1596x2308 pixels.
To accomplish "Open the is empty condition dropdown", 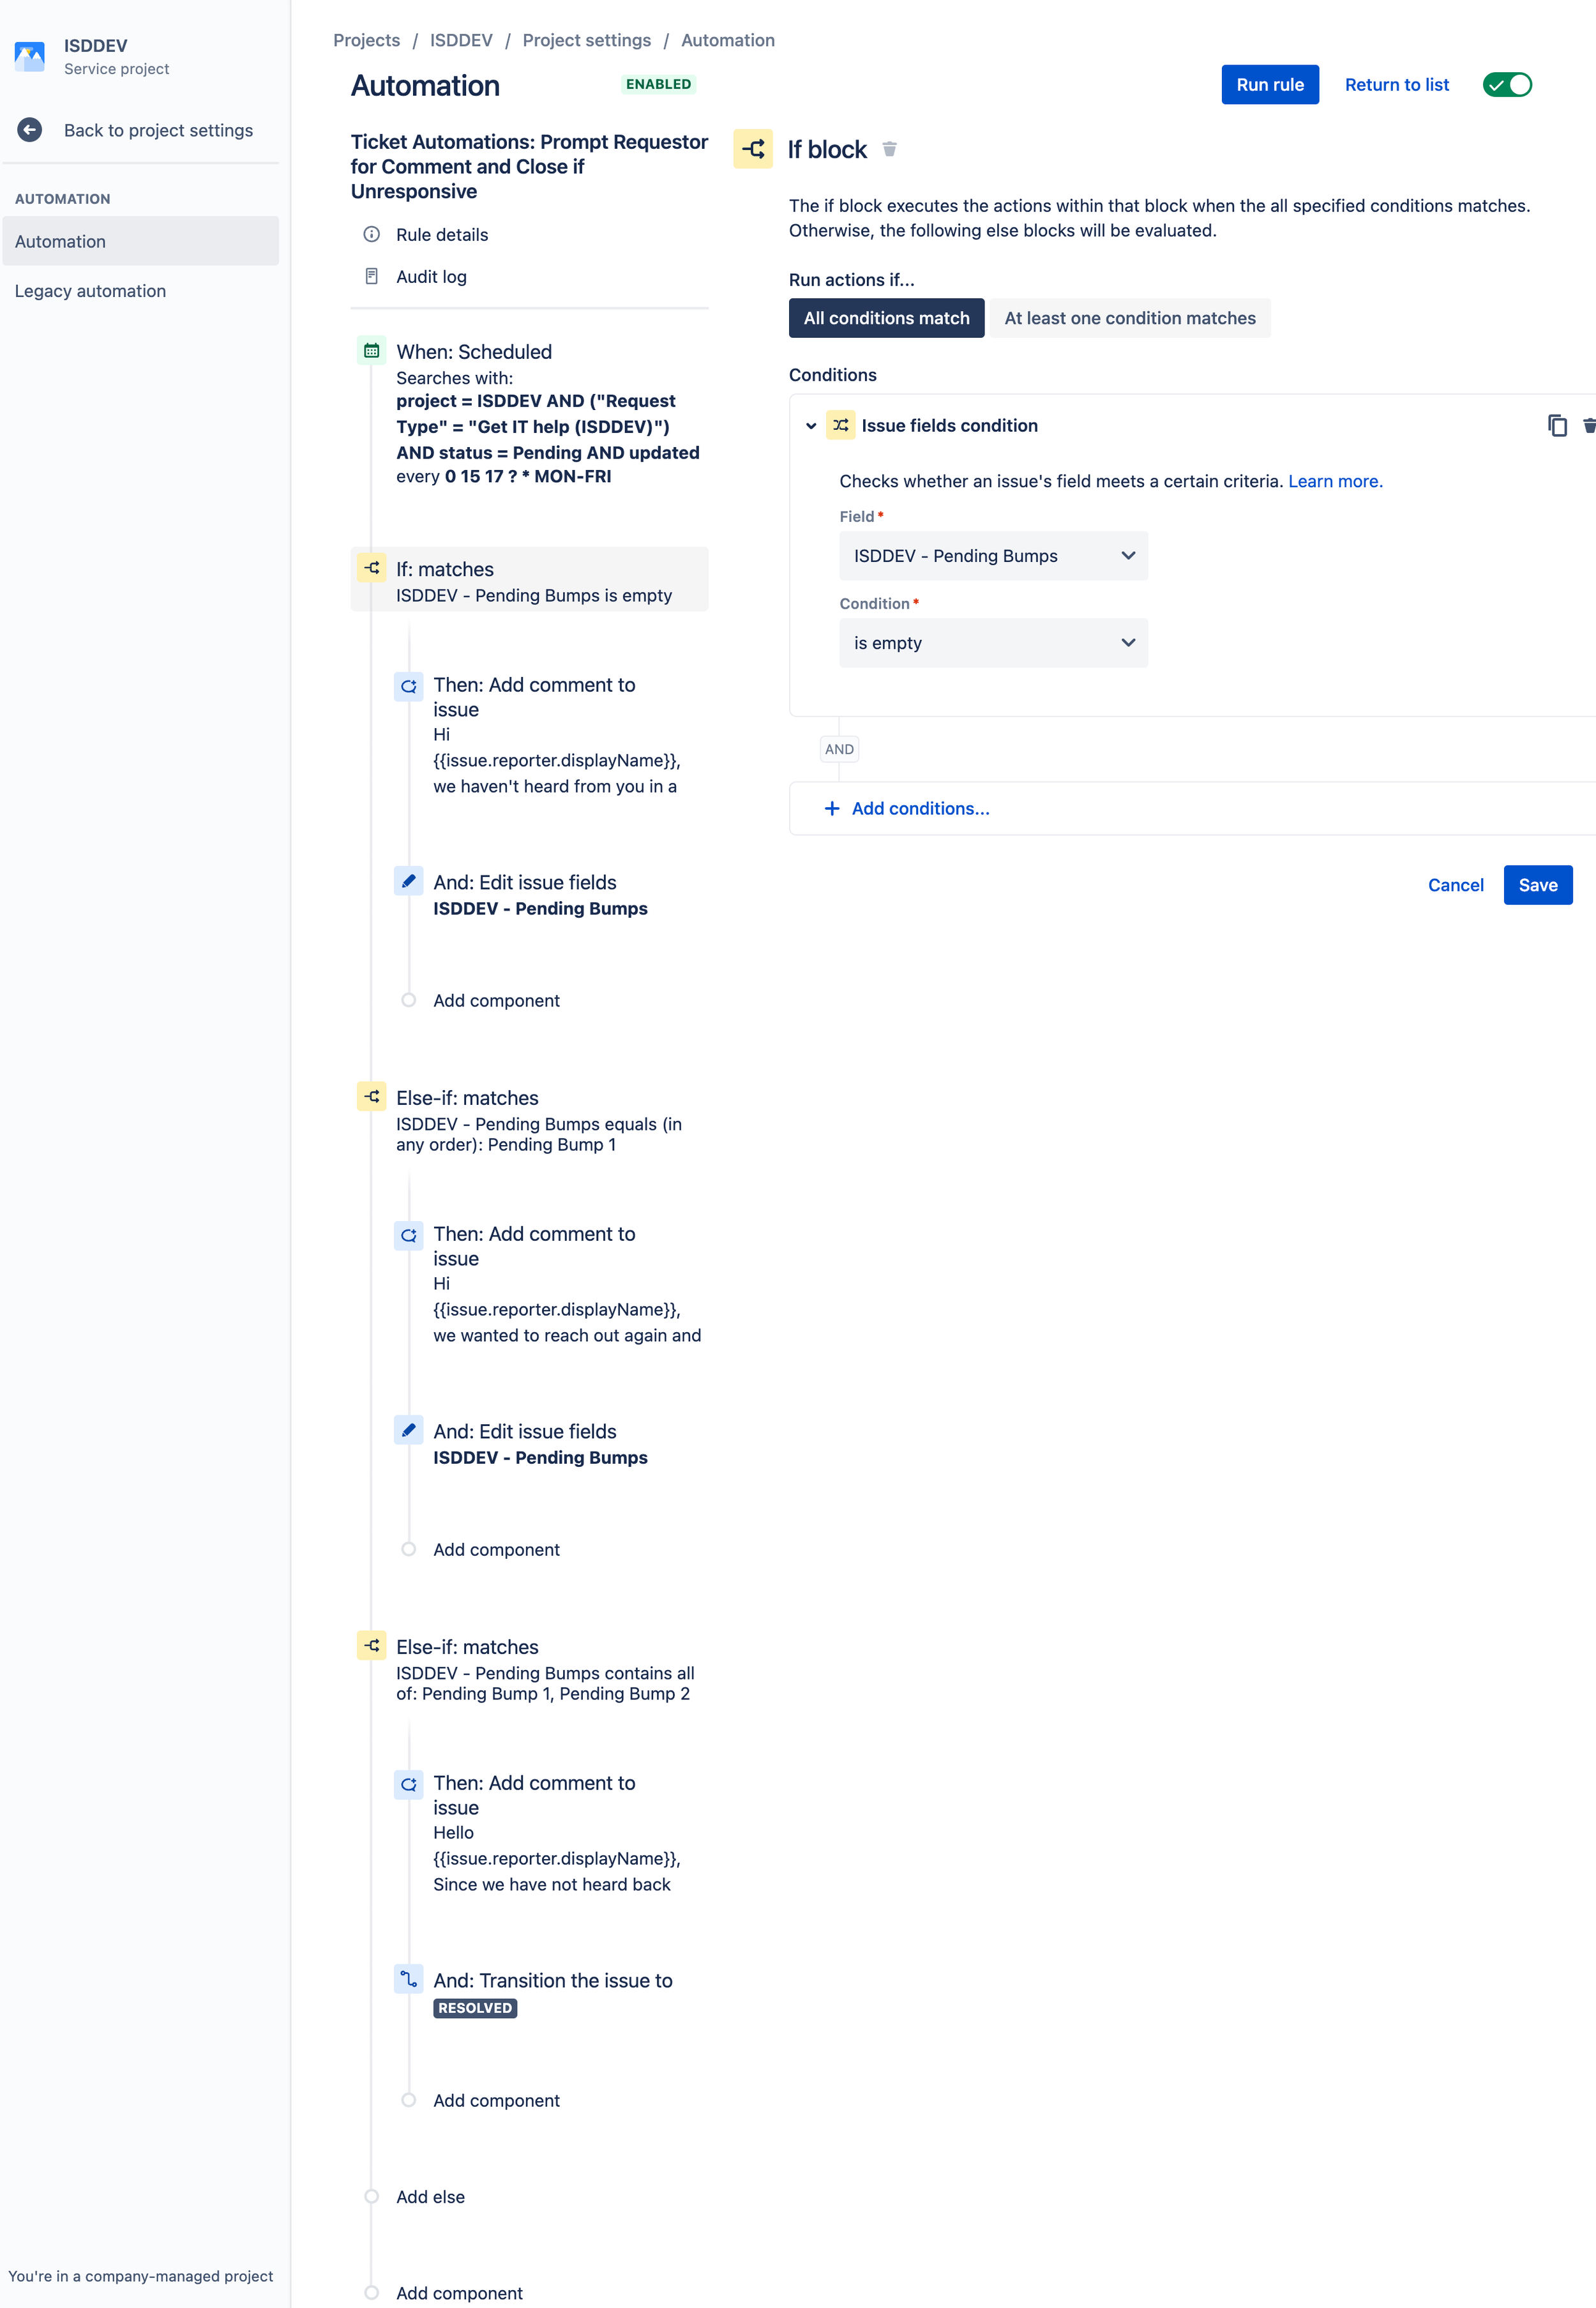I will 993,643.
